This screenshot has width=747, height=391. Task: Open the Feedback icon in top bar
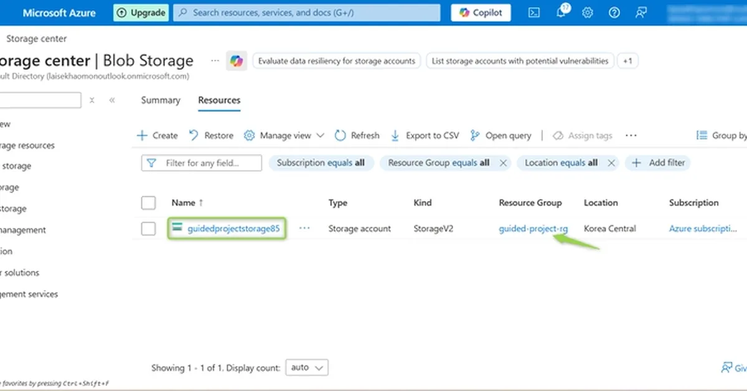[642, 12]
